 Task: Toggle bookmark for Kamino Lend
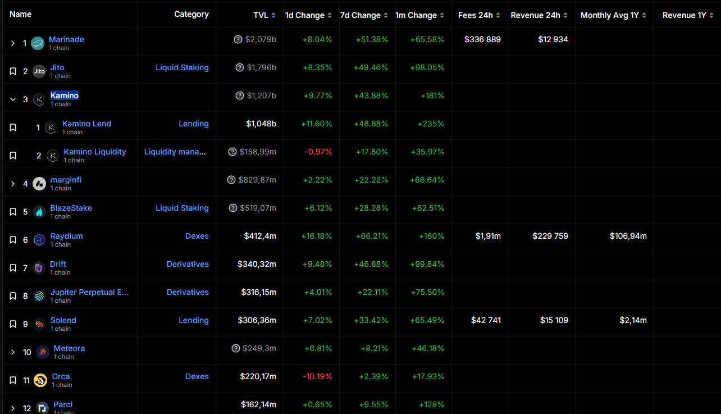coord(13,128)
